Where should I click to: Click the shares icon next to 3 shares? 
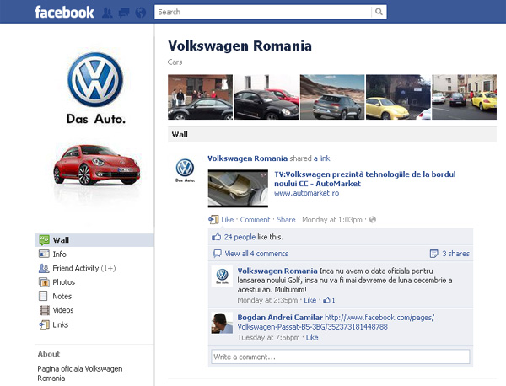pos(433,254)
